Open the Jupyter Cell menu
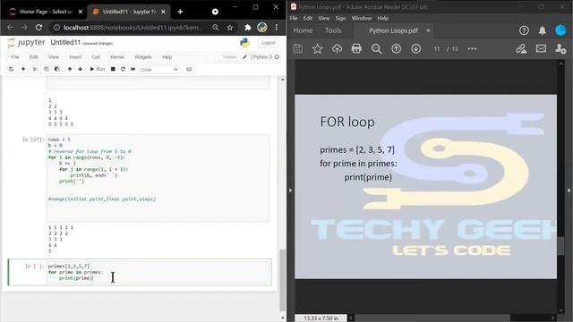This screenshot has height=322, width=573. tap(96, 57)
